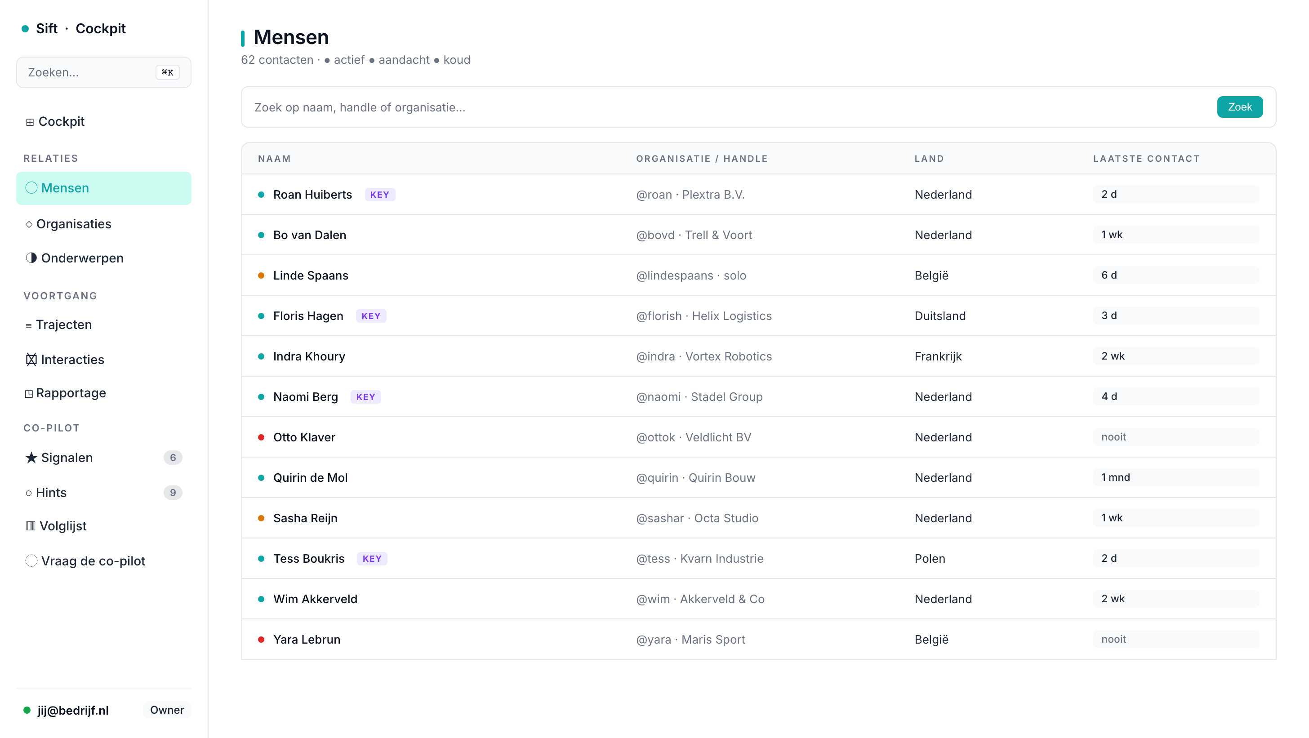This screenshot has width=1309, height=738.
Task: Sort by ORGANISATIE / HANDLE column header
Action: tap(702, 159)
